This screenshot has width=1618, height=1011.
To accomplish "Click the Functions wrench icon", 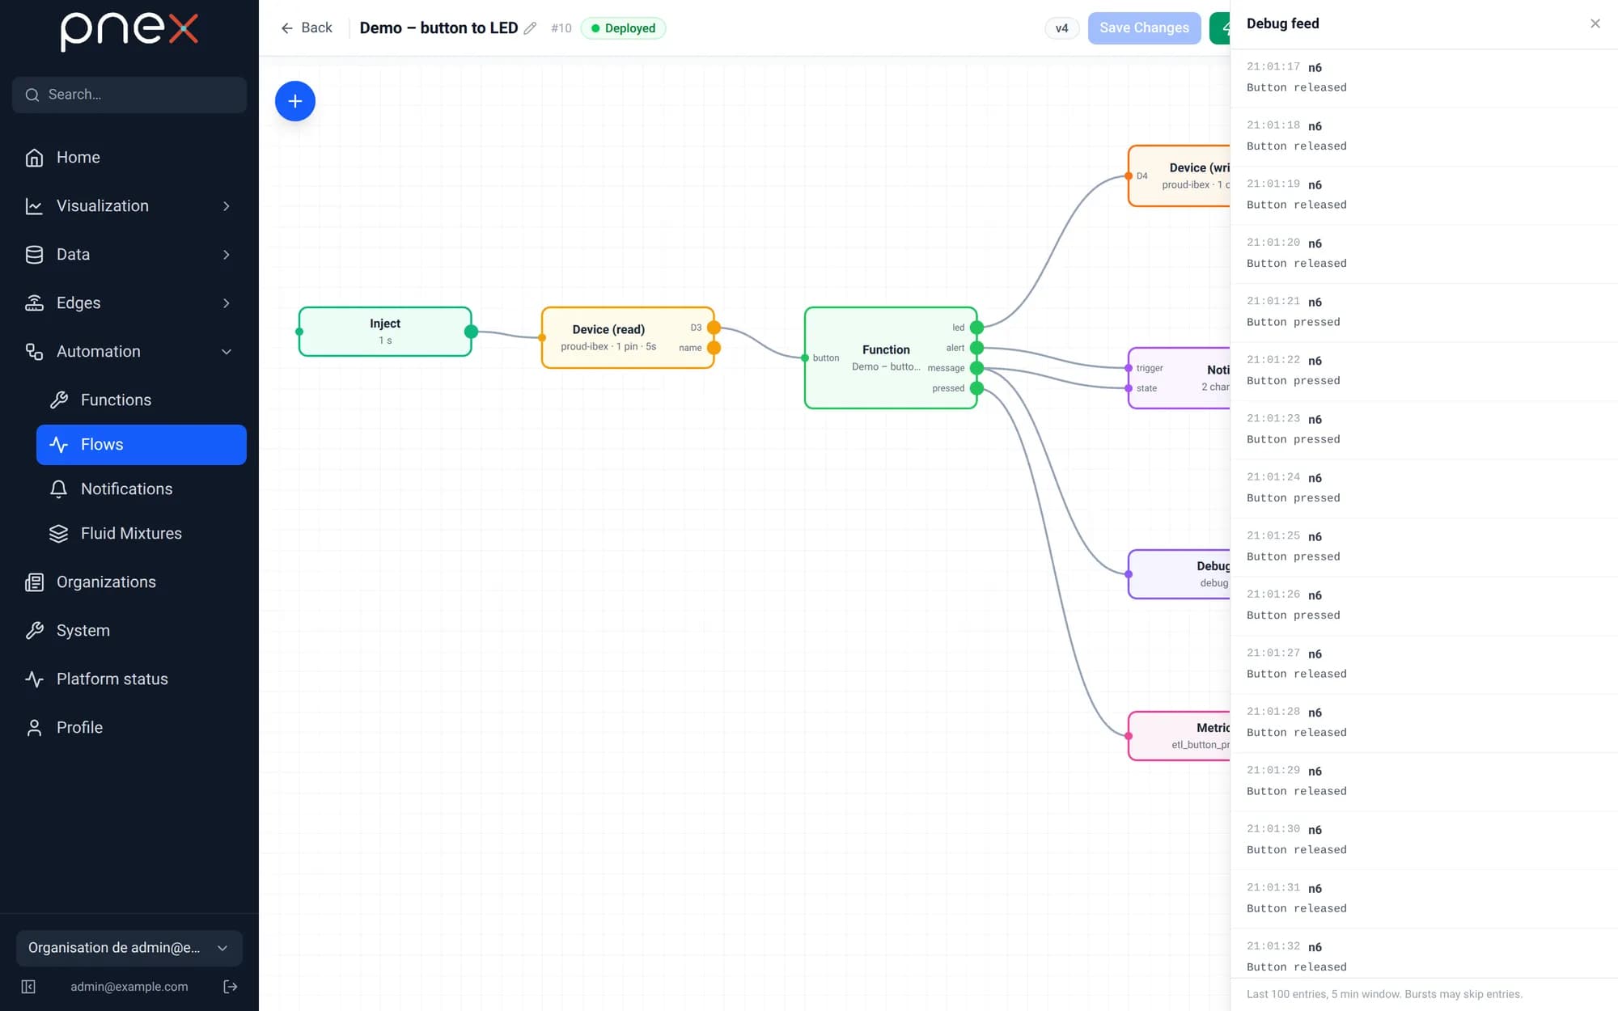I will [58, 400].
